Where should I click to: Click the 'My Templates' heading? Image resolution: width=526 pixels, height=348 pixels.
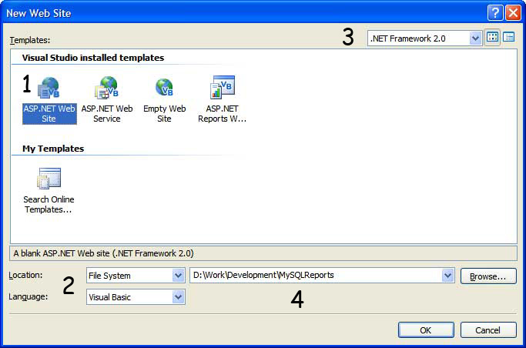click(x=53, y=149)
